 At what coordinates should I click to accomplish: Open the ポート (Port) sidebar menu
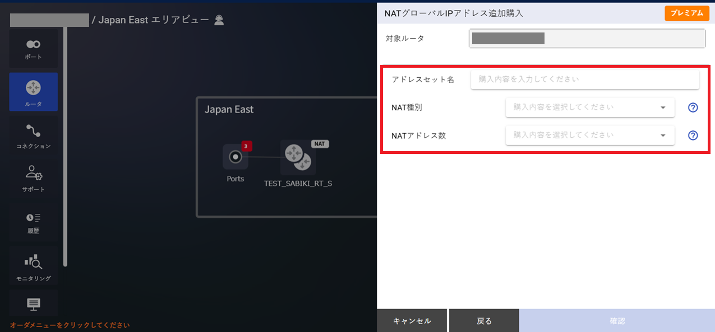pos(33,49)
